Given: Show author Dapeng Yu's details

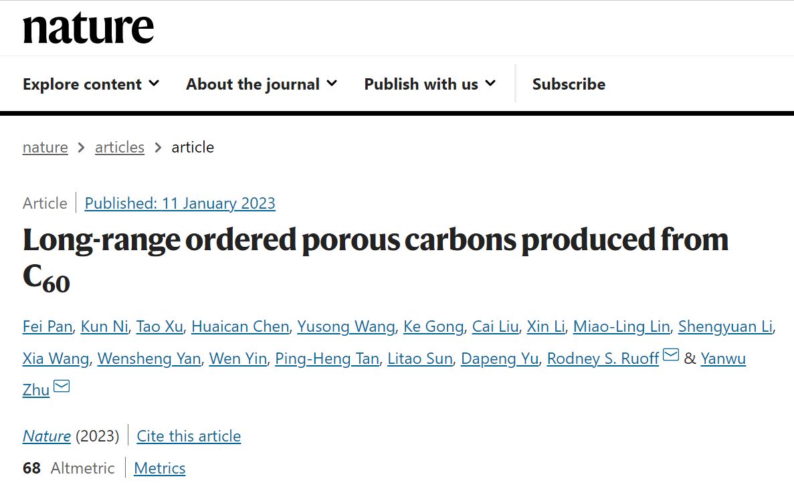Looking at the screenshot, I should pyautogui.click(x=500, y=359).
